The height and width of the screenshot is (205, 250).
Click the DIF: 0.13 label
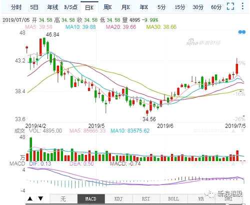point(40,163)
